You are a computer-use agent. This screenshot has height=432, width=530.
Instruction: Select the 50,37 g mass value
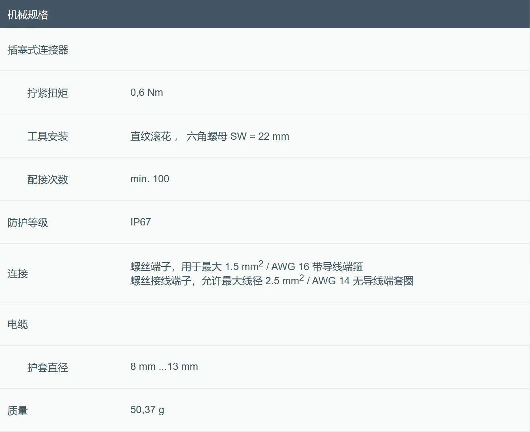[x=147, y=410]
